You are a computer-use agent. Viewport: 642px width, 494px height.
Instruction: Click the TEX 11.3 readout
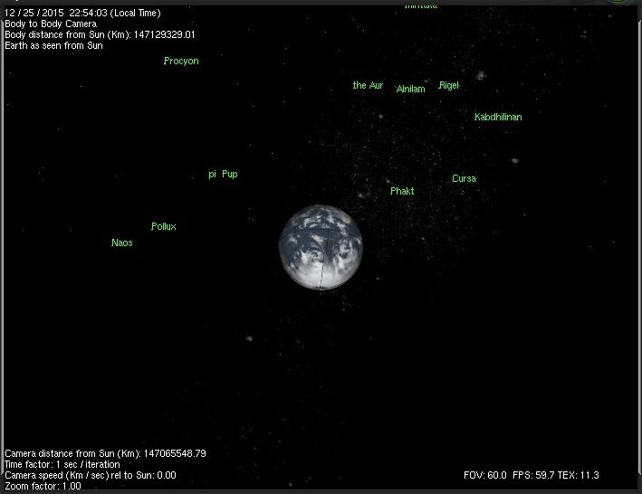(x=579, y=475)
